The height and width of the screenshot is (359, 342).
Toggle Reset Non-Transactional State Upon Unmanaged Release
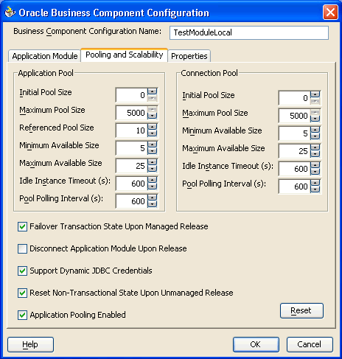tap(22, 293)
